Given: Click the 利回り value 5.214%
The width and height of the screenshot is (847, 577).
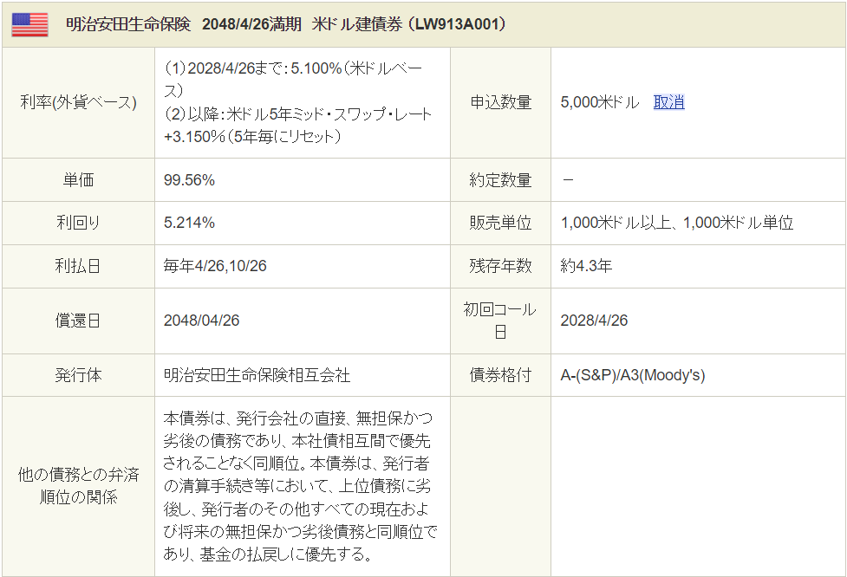Looking at the screenshot, I should pyautogui.click(x=189, y=223).
